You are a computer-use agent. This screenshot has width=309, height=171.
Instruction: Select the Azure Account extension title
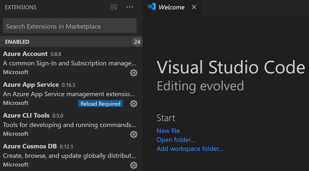[25, 54]
